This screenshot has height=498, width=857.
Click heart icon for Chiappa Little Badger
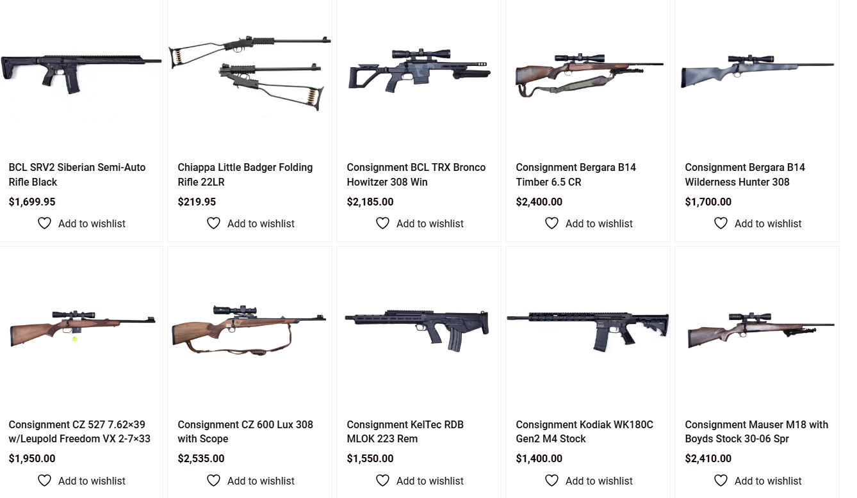[213, 223]
